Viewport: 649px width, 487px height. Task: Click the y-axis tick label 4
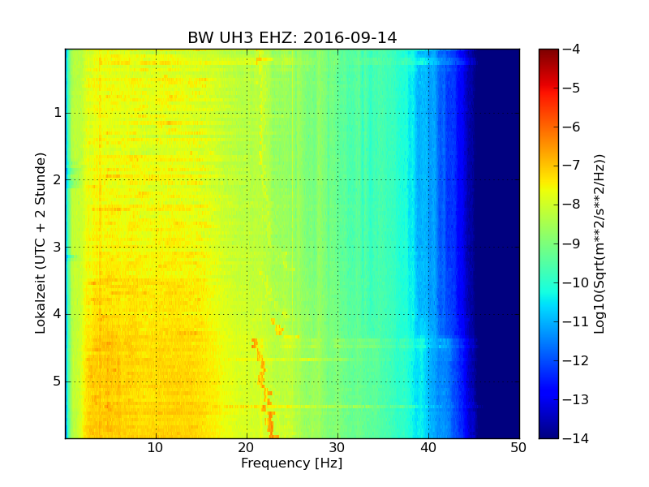[x=58, y=314]
